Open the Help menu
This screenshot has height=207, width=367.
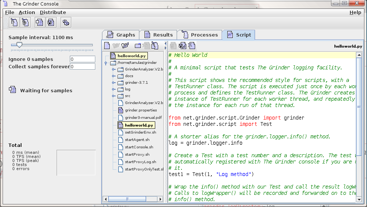click(355, 13)
